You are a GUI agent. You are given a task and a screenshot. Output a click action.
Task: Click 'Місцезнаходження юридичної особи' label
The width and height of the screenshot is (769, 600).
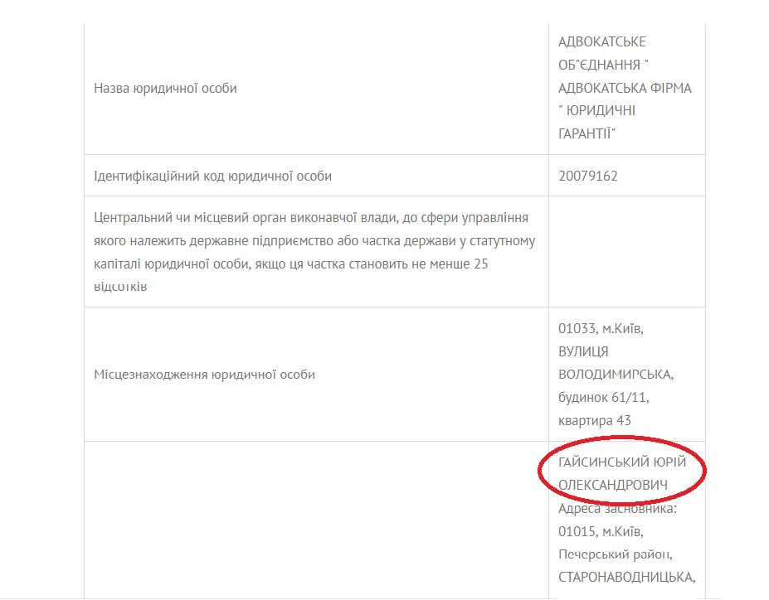[204, 374]
